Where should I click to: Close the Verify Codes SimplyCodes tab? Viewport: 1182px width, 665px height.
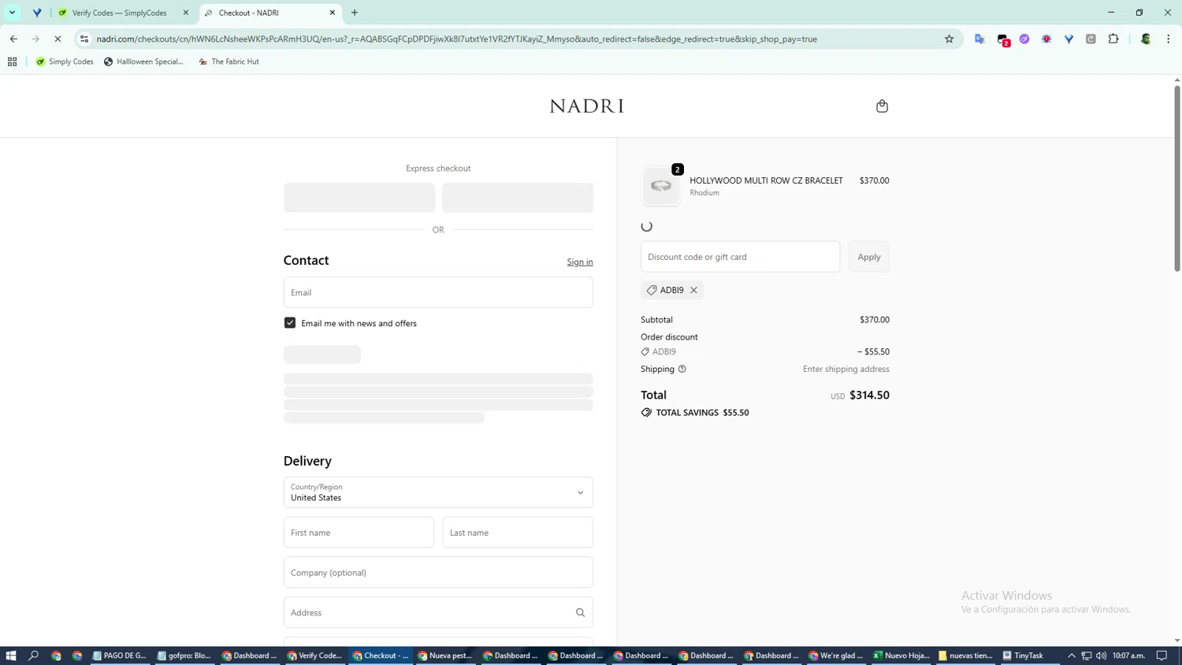point(186,13)
